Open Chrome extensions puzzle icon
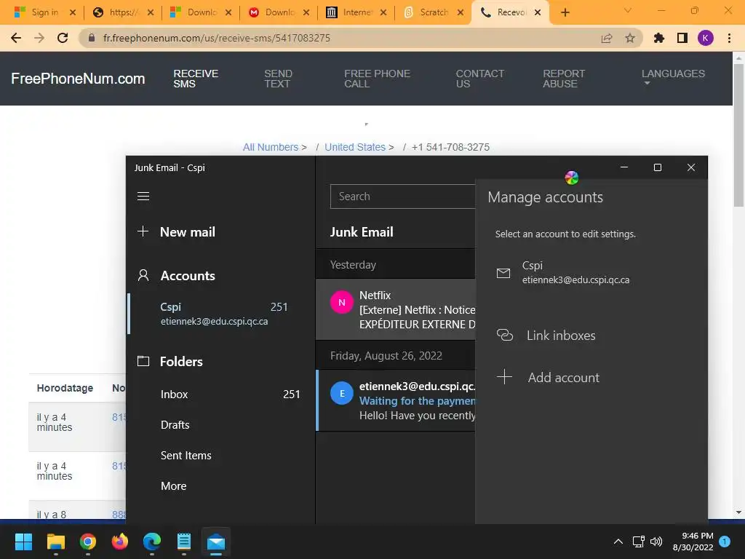 (659, 38)
